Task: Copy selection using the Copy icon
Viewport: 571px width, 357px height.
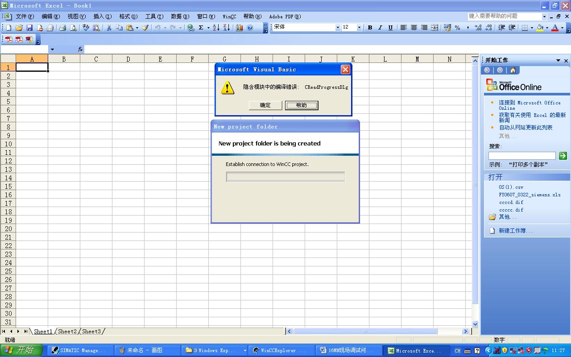Action: click(119, 28)
